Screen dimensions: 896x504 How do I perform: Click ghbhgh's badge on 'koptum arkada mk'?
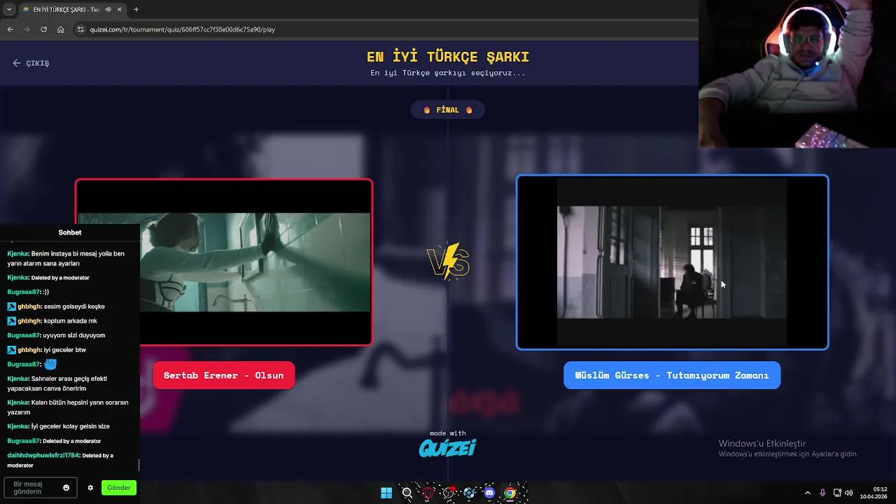click(11, 321)
